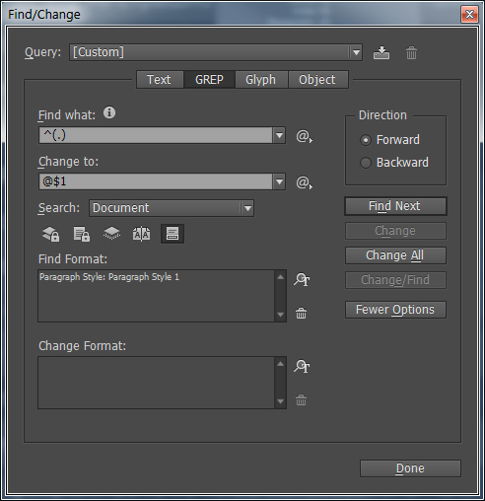485x501 pixels.
Task: Open special characters menu for Find what
Action: [304, 136]
